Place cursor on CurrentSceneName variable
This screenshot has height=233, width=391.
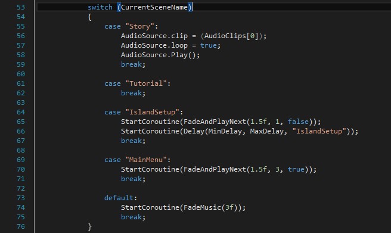click(154, 7)
